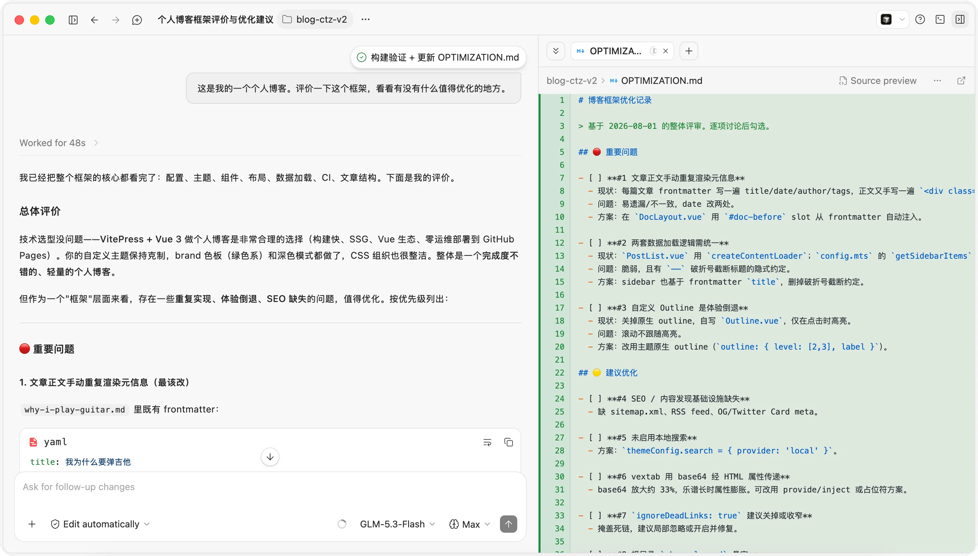The image size is (978, 556).
Task: Click the tab's diff indicator badge
Action: 654,51
